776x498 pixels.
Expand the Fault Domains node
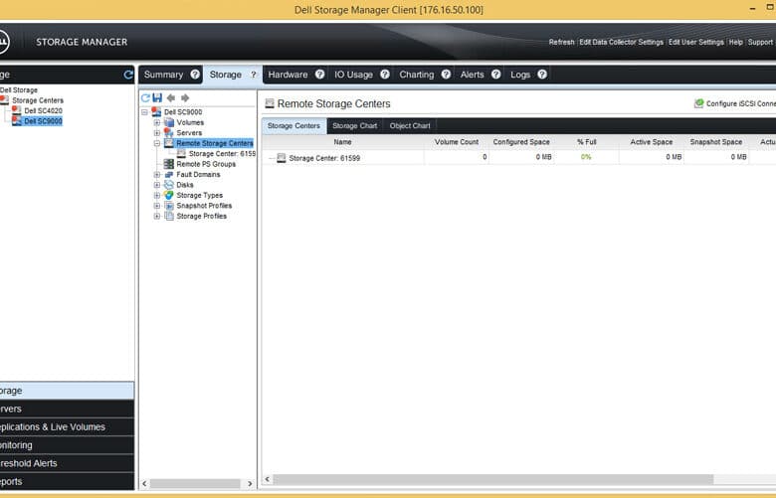157,175
